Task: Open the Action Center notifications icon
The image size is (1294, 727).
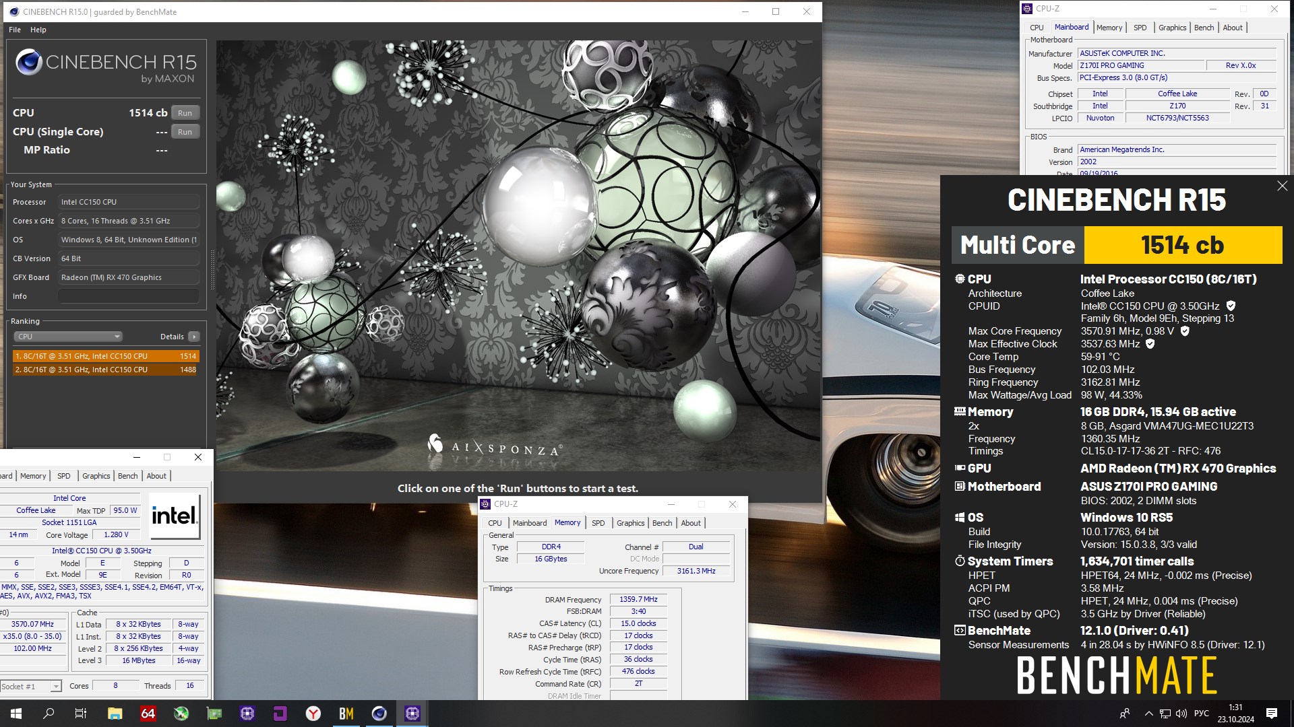Action: [1272, 714]
